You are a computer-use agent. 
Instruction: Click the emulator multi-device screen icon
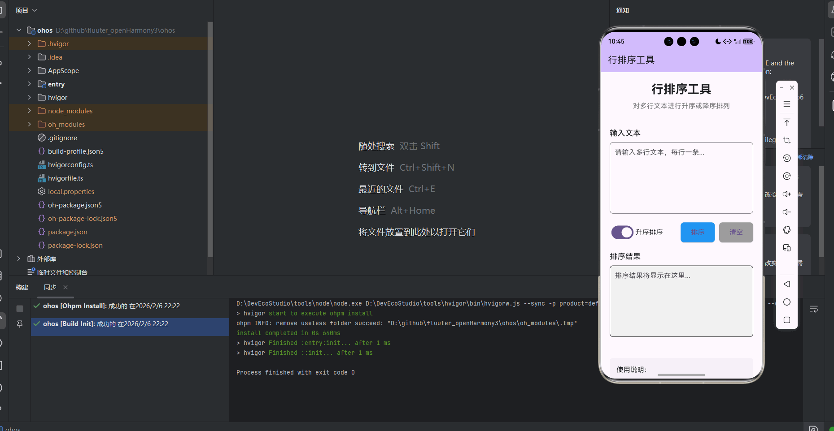tap(787, 248)
